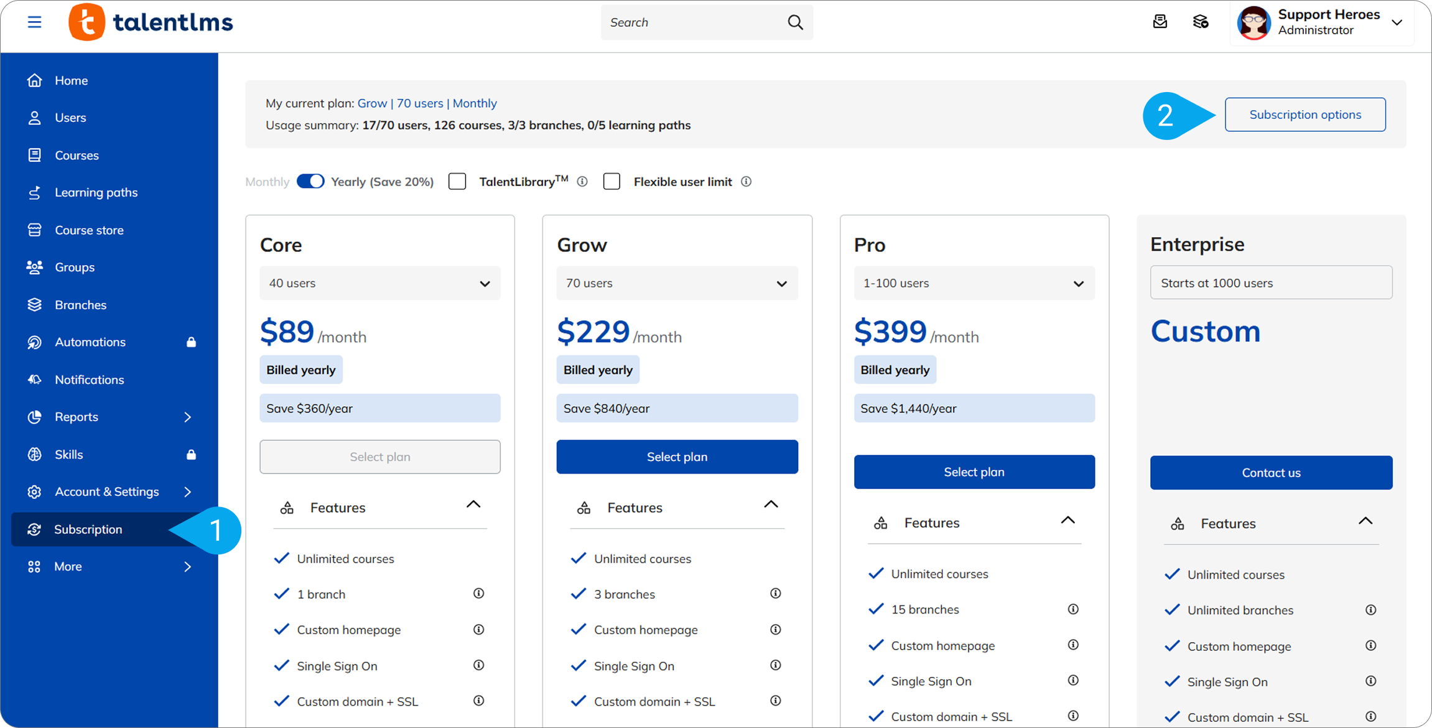Open the offline layers icon in header

click(x=1201, y=22)
